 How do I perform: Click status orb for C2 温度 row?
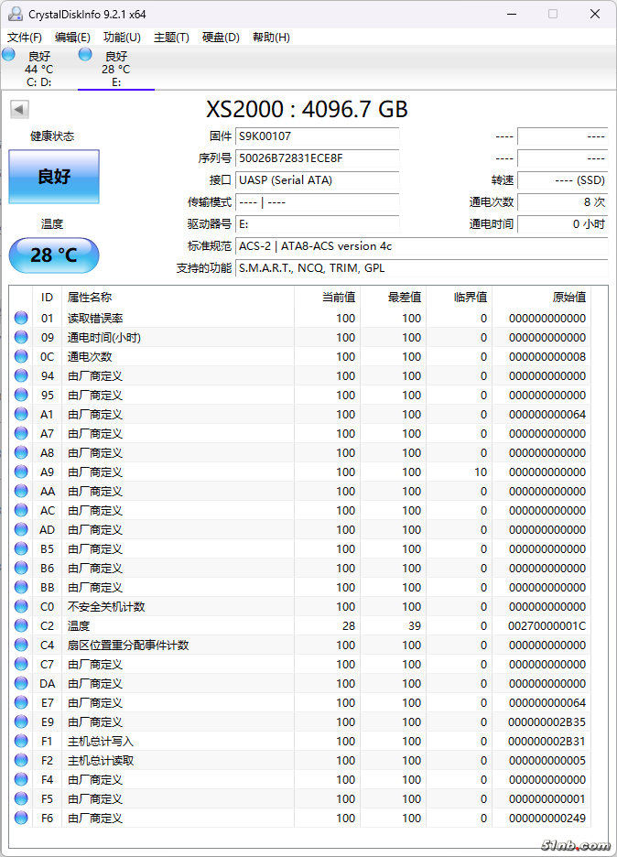[x=21, y=626]
